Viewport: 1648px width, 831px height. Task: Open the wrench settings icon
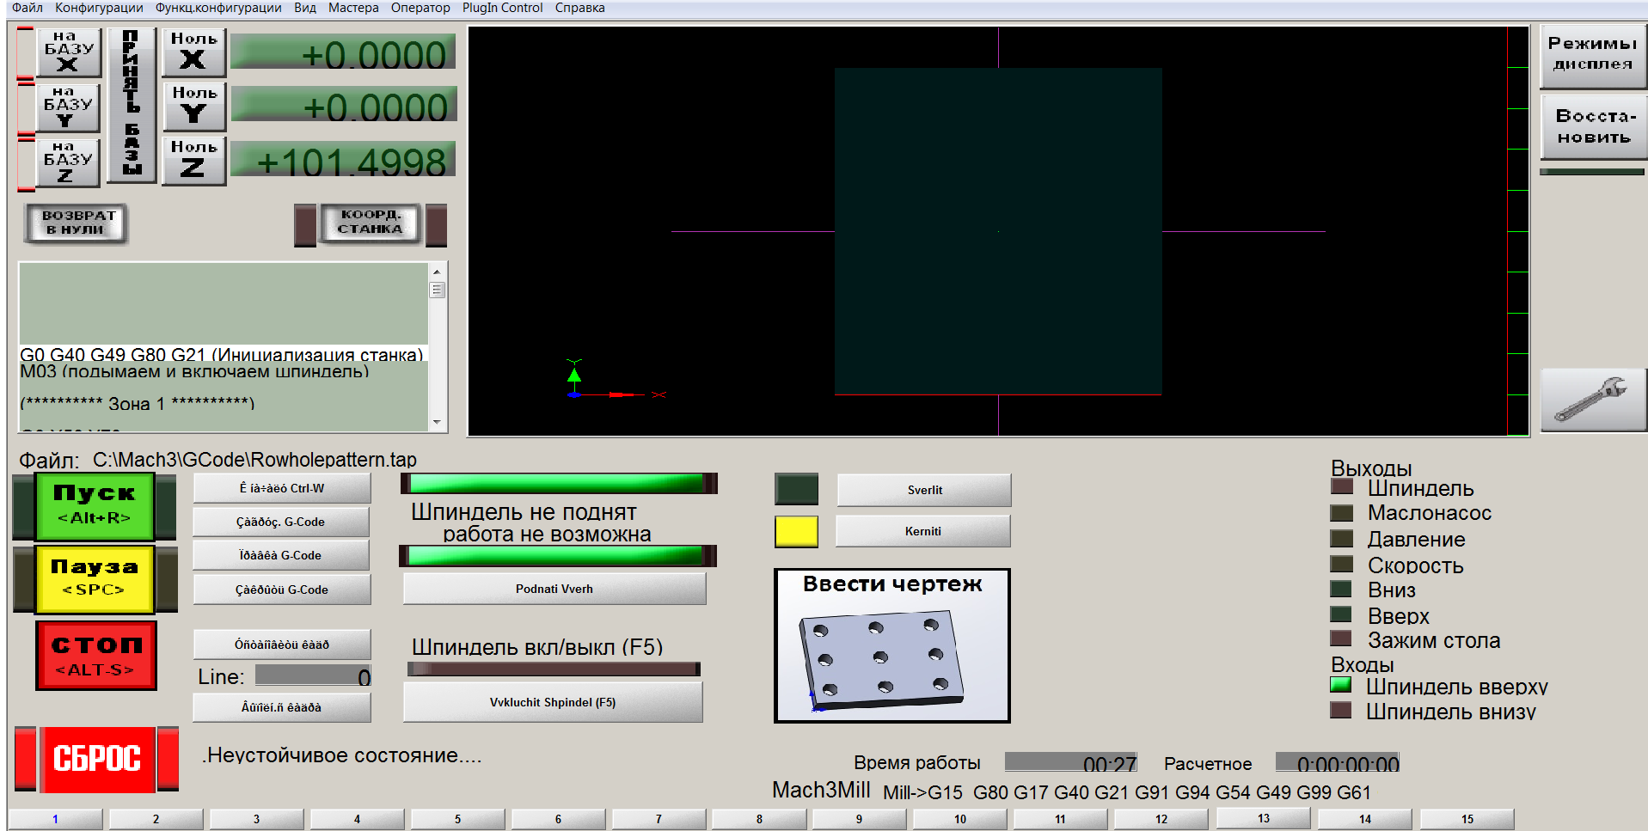tap(1593, 400)
